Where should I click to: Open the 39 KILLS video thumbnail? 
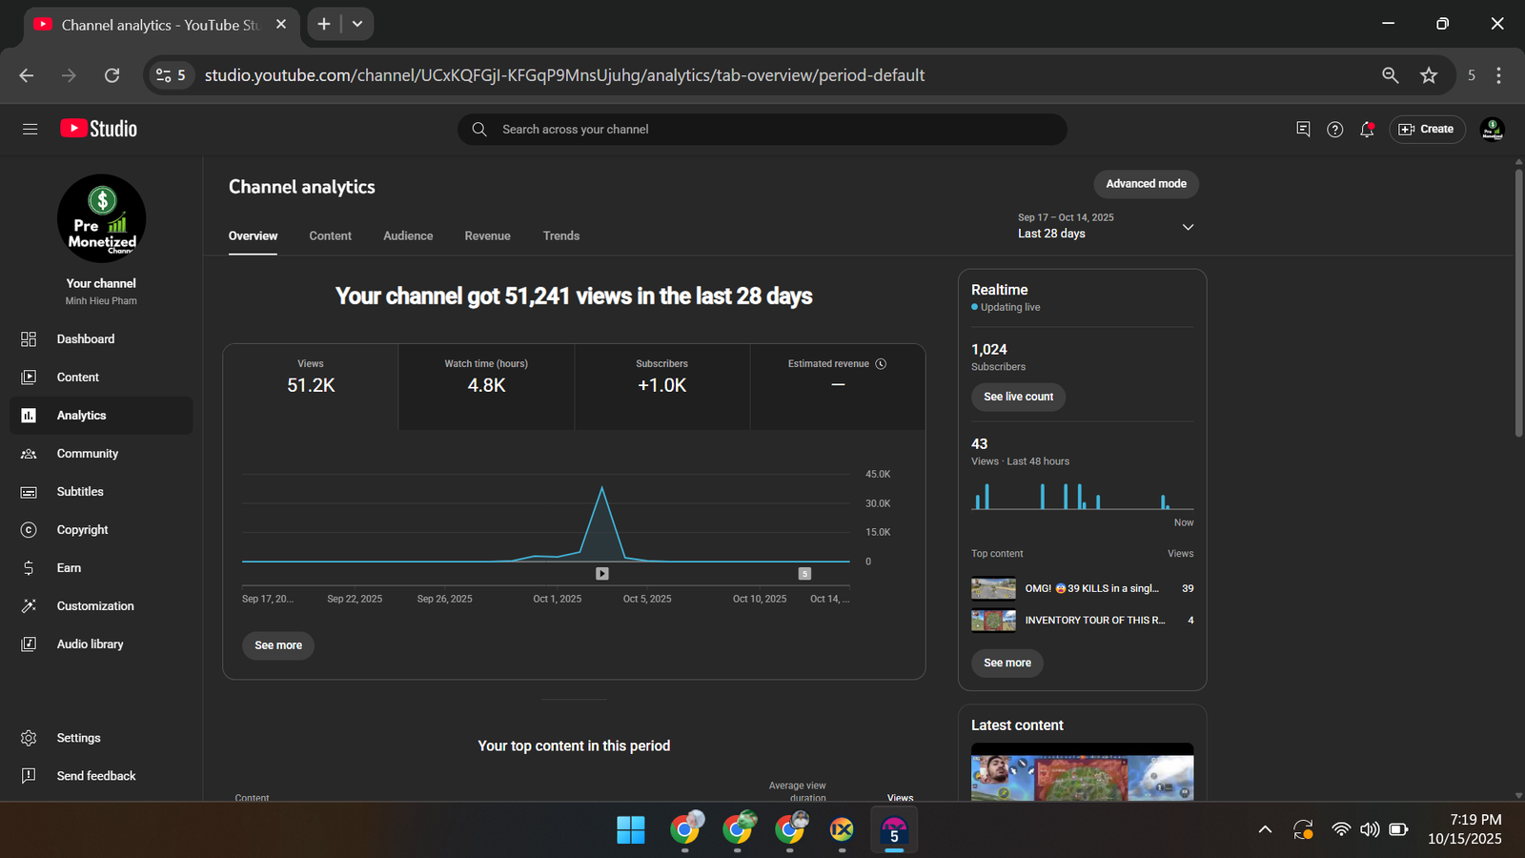993,589
